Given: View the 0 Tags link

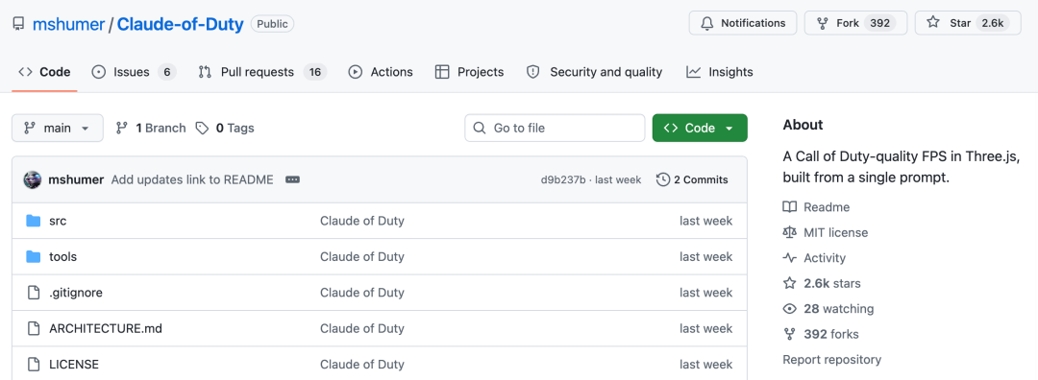Looking at the screenshot, I should pyautogui.click(x=225, y=129).
